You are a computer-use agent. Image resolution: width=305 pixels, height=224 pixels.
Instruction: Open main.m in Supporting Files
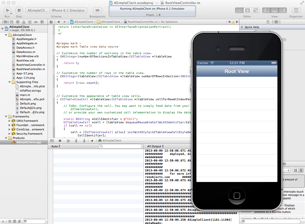(23, 95)
